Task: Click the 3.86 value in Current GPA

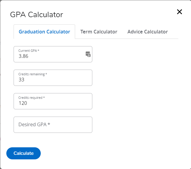Action: tap(24, 56)
